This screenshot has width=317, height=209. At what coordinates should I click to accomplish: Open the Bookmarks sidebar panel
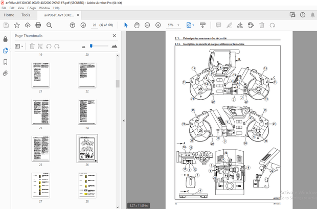tap(6, 62)
